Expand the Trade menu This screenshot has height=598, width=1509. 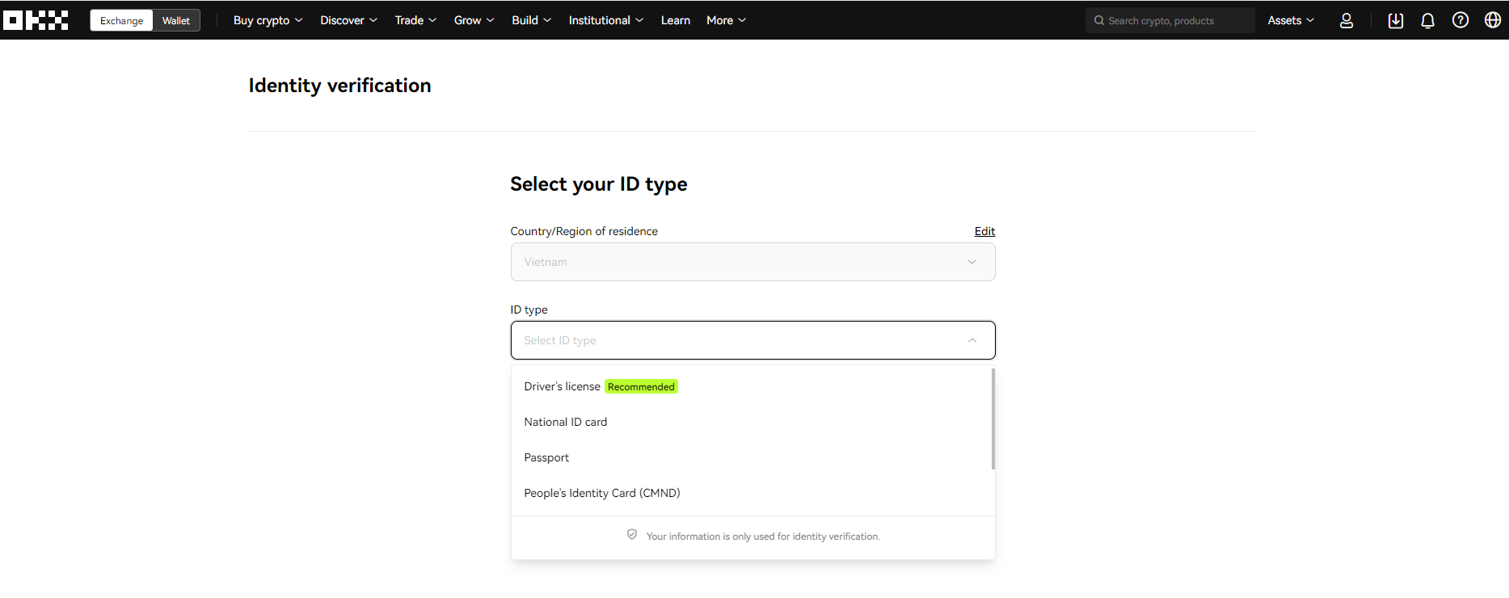coord(415,20)
